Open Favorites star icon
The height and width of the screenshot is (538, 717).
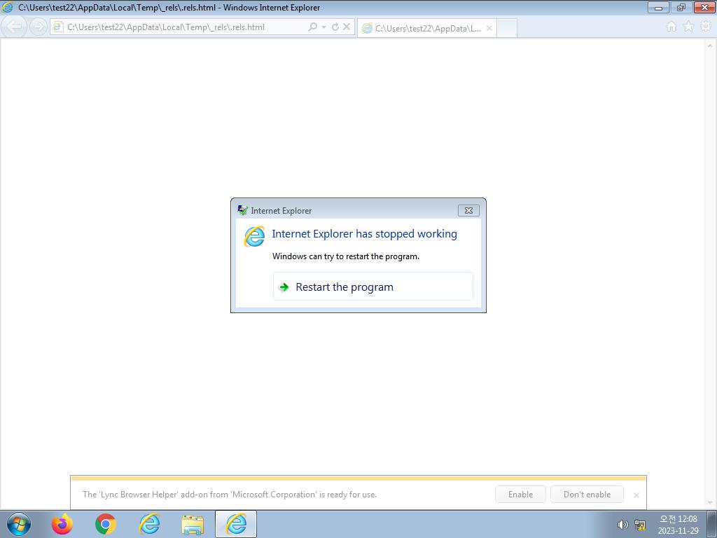pos(688,27)
